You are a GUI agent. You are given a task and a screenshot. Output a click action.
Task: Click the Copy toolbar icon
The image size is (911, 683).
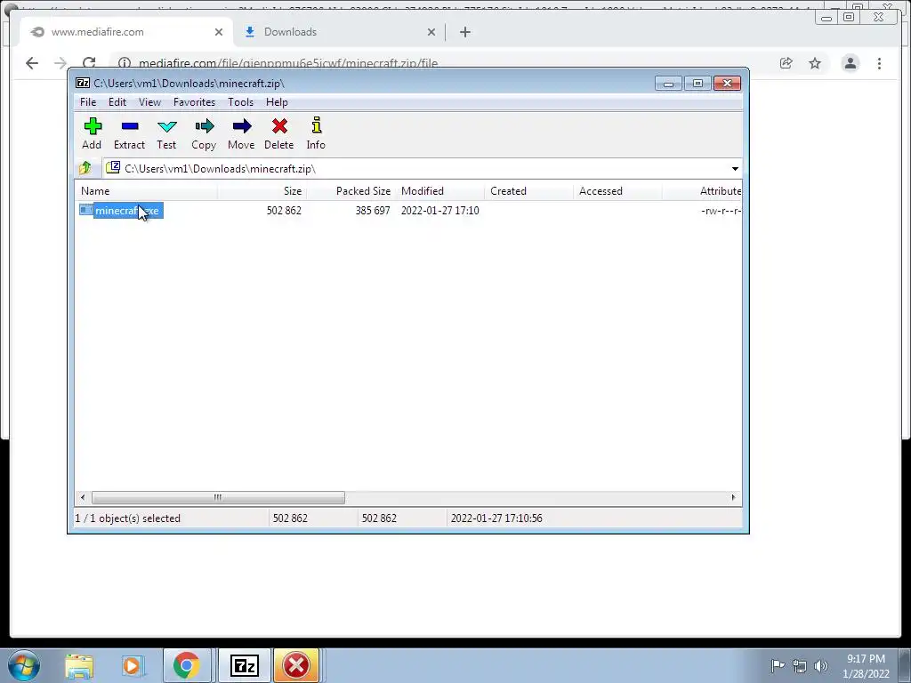click(x=204, y=133)
